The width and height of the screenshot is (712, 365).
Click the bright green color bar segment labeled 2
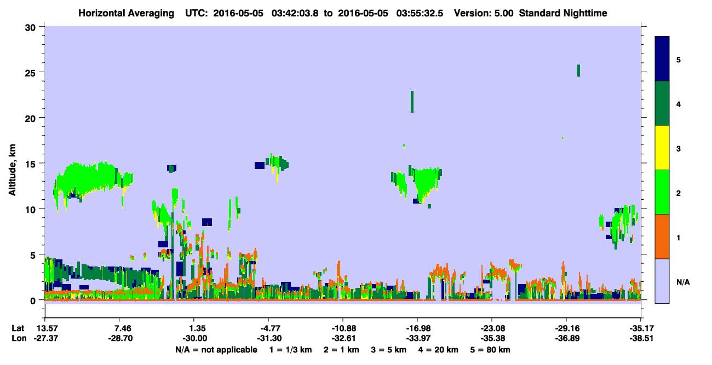[662, 192]
